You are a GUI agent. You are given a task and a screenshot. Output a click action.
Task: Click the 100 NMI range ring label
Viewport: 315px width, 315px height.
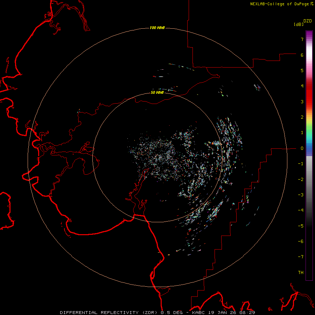point(157,28)
